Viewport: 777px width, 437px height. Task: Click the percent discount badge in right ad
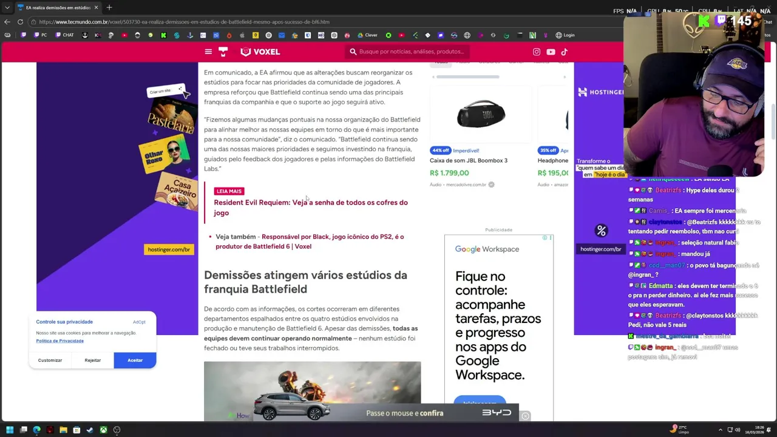pos(602,231)
